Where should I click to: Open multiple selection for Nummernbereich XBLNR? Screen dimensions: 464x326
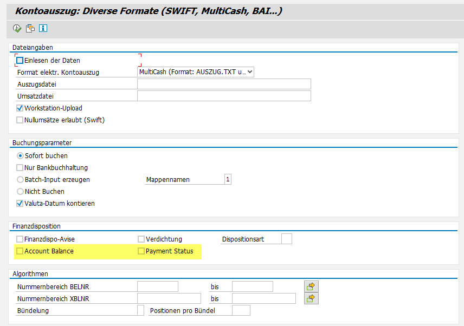click(311, 298)
